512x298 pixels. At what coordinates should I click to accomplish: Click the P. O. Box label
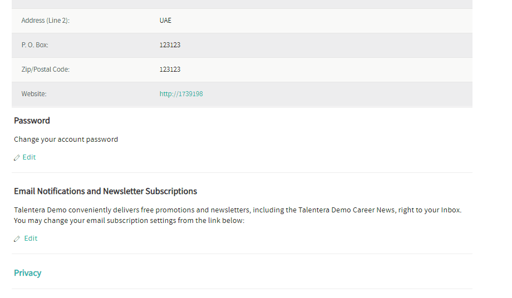point(35,45)
